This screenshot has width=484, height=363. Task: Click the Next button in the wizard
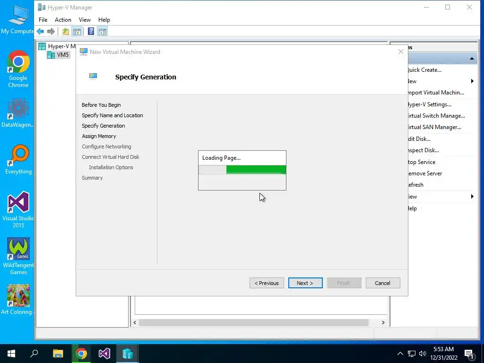(x=305, y=283)
